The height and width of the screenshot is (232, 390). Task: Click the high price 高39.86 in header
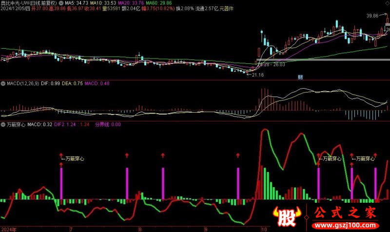pos(58,9)
